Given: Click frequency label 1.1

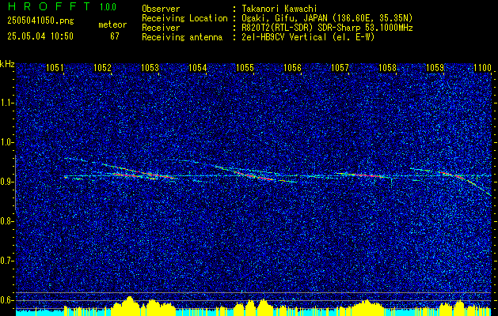Looking at the screenshot, I should (x=6, y=103).
